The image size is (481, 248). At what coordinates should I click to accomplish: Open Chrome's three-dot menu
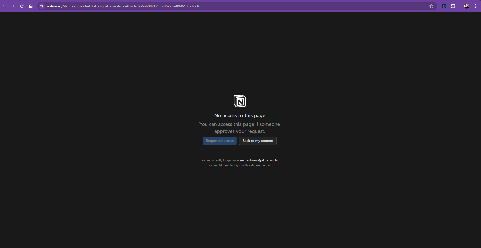[x=476, y=6]
